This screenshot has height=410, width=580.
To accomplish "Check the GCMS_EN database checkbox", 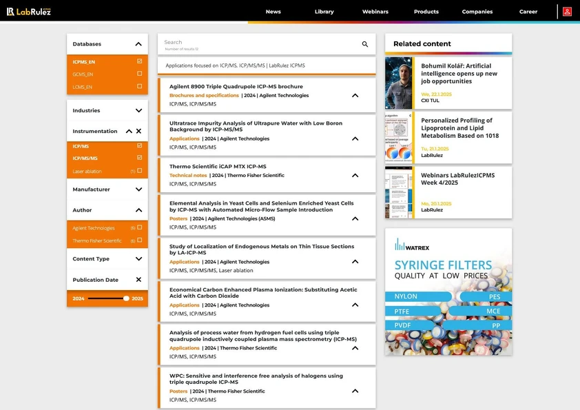I will pos(139,74).
